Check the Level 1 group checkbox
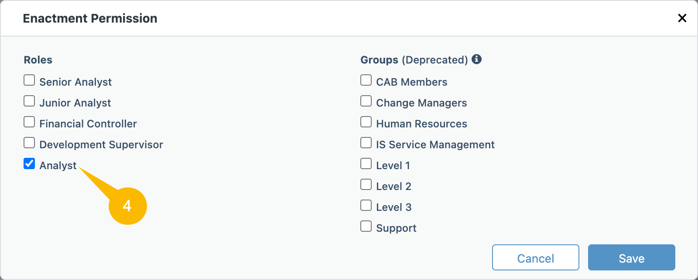Screen dimensions: 698x280 (x=366, y=164)
